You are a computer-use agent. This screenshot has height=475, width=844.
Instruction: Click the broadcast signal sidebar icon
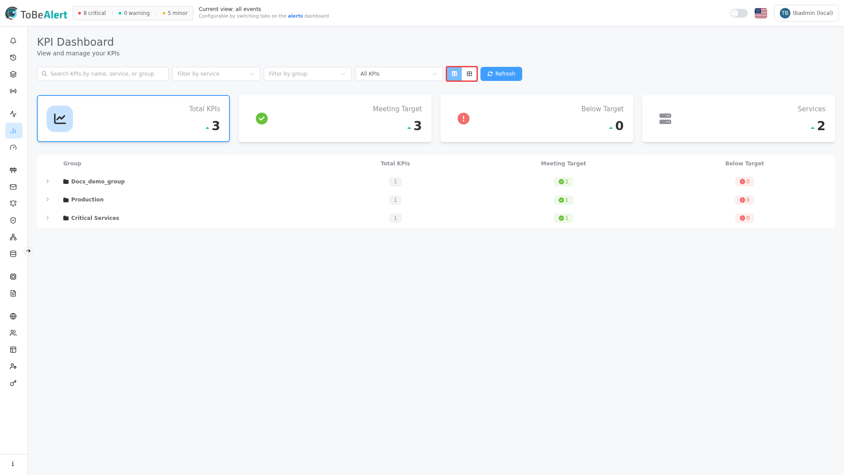[x=13, y=91]
